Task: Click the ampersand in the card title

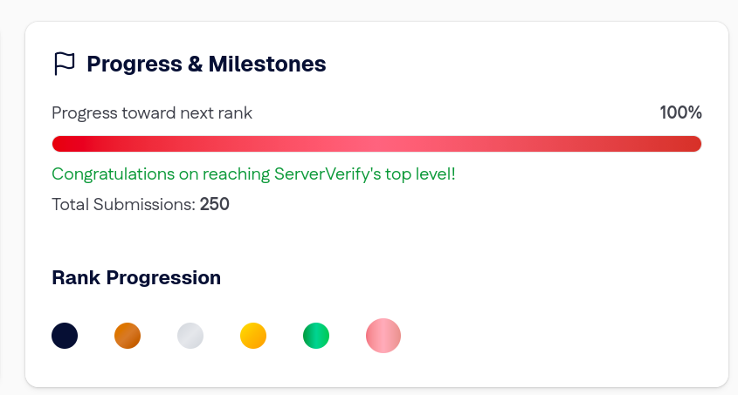Action: pos(195,64)
